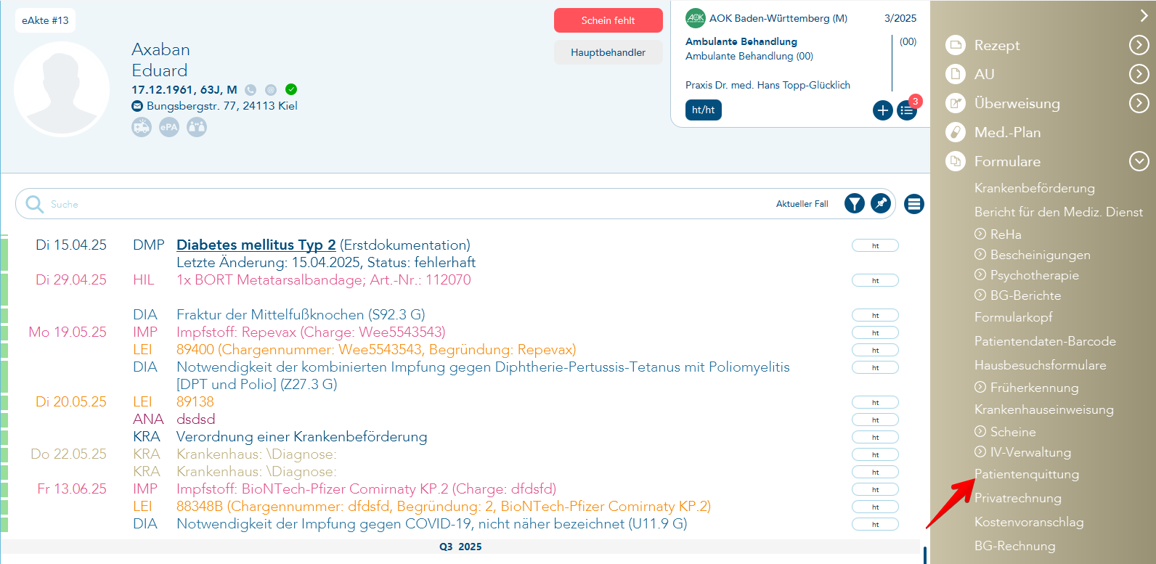Click the Med.-Plan pill icon
Viewport: 1156px width, 564px height.
956,132
